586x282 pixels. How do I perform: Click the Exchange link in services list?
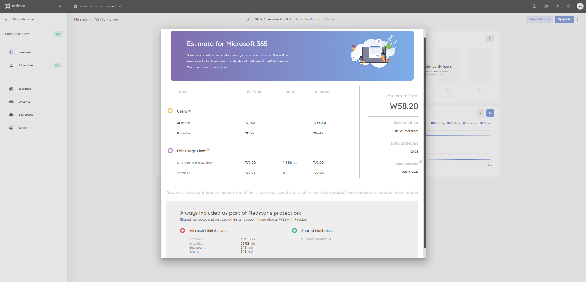[196, 239]
